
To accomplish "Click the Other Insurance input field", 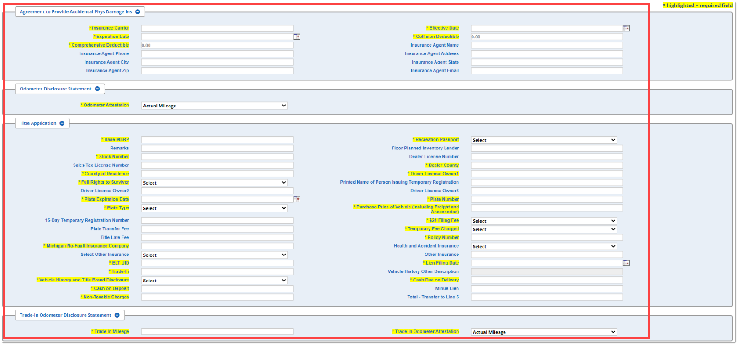I will (547, 255).
